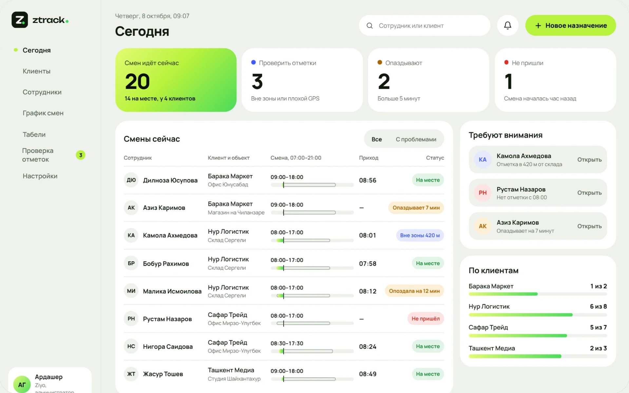Click the Приход column header
The width and height of the screenshot is (629, 393).
369,158
